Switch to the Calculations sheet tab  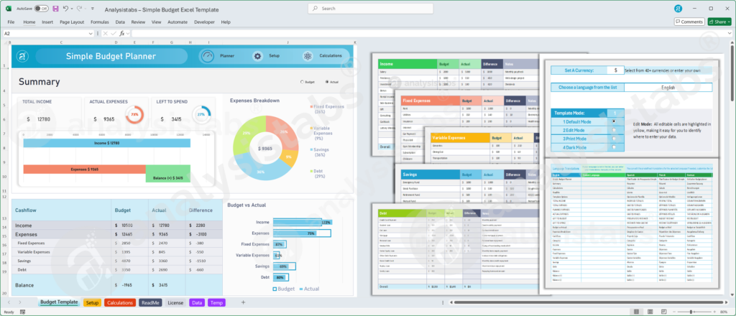(119, 302)
